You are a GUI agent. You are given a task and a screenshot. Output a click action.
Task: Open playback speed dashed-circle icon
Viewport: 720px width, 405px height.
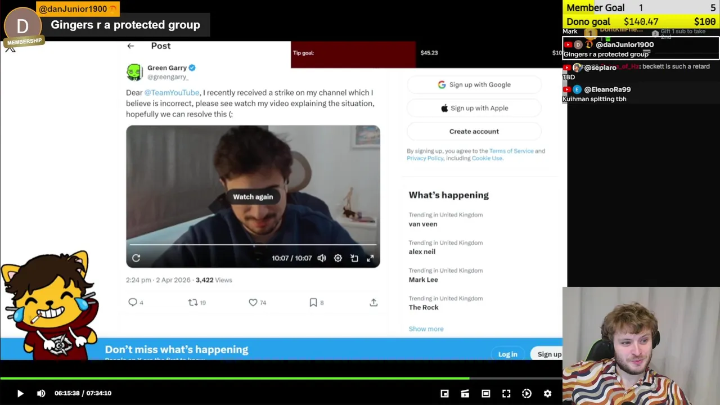coord(526,394)
